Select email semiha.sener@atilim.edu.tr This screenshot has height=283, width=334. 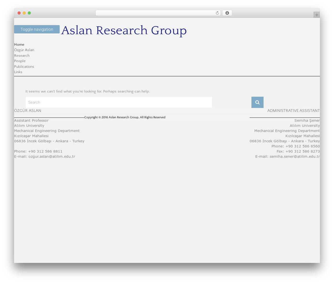(x=295, y=156)
